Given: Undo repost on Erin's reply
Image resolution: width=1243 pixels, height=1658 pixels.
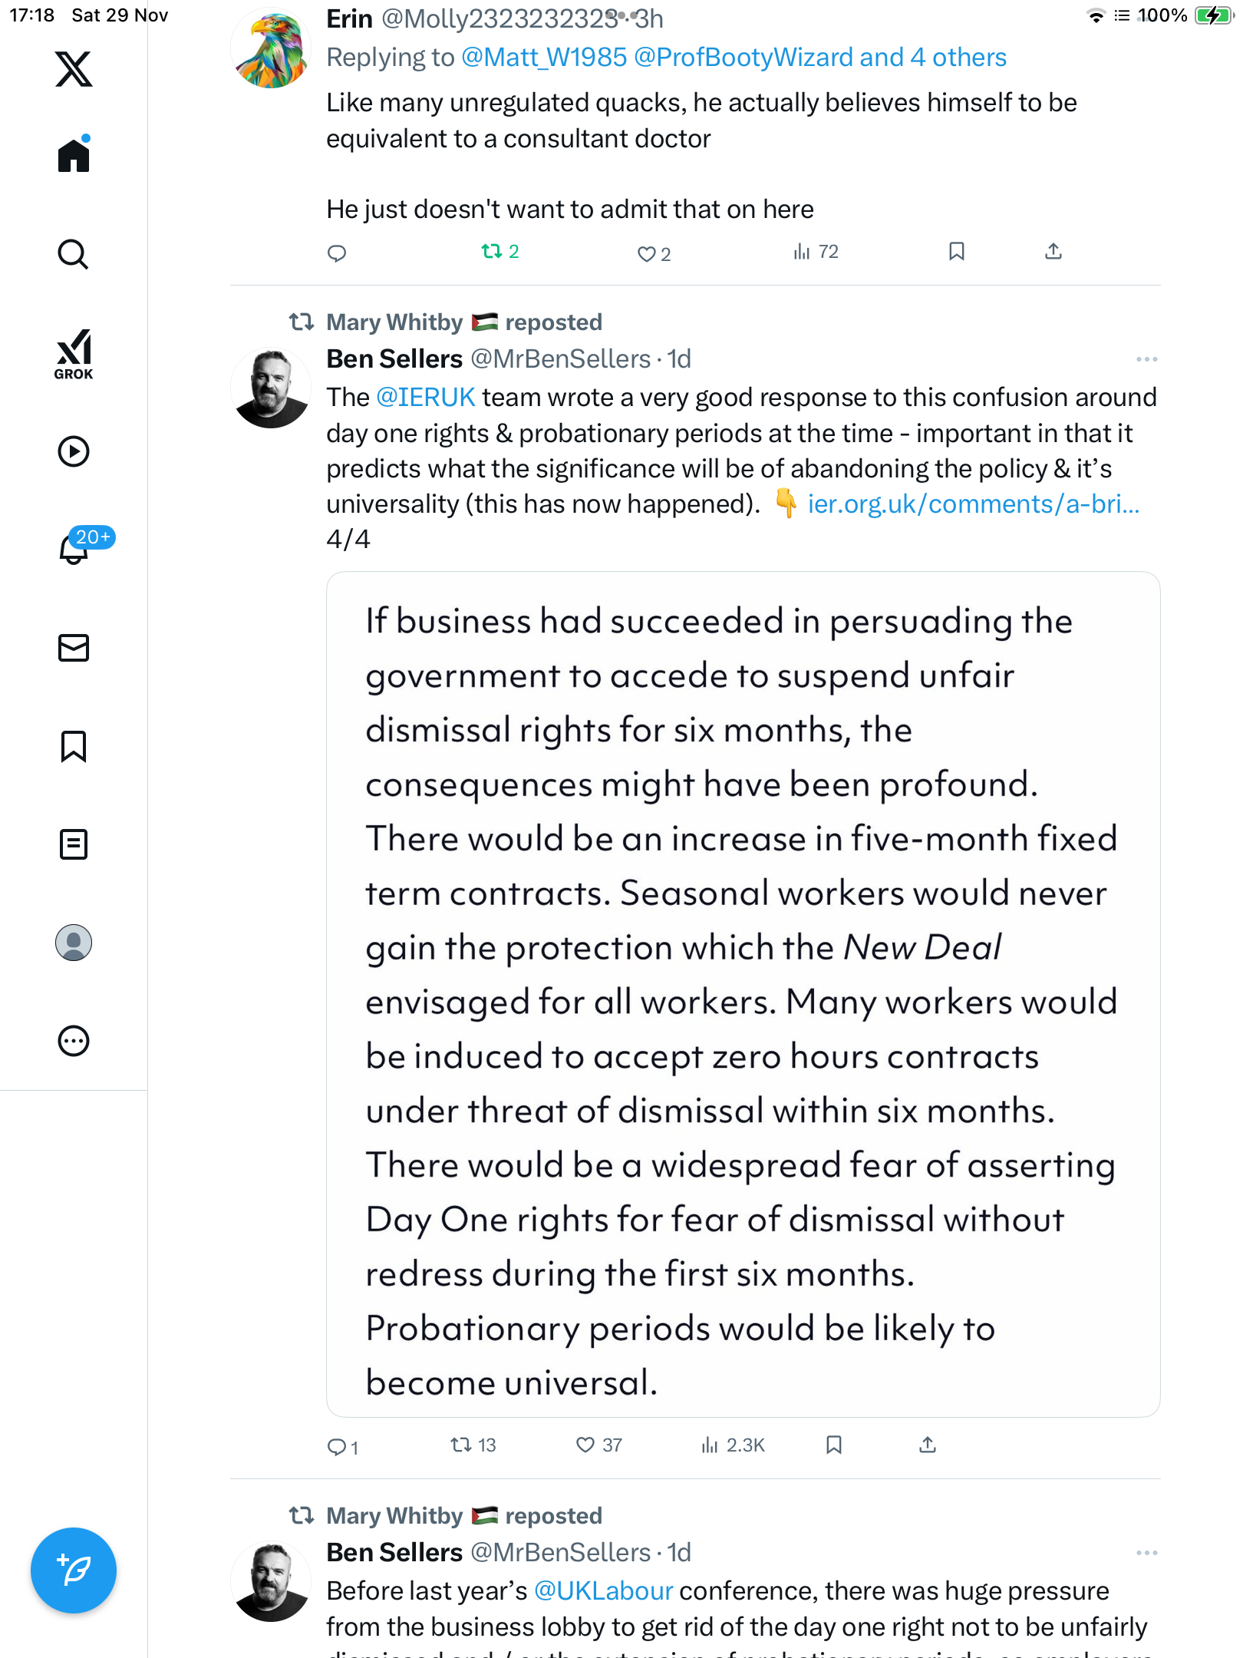Looking at the screenshot, I should pos(492,252).
